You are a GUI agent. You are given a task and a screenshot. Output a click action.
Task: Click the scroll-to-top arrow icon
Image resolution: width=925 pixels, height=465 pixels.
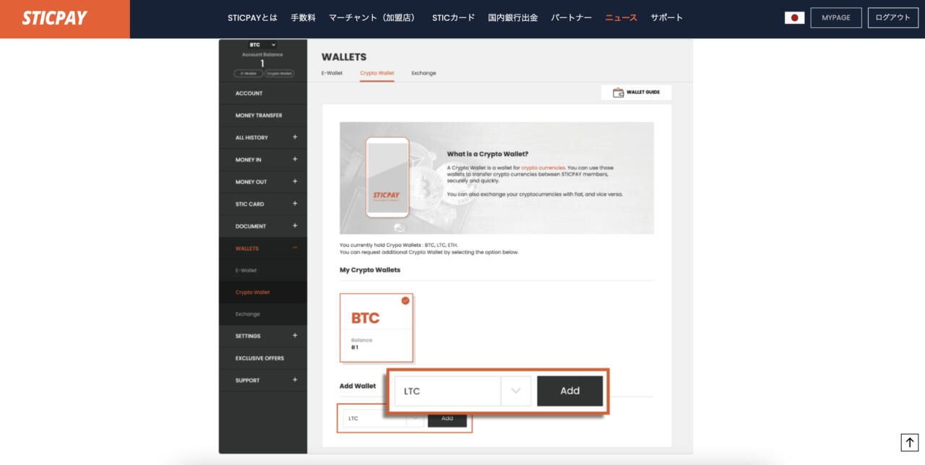(909, 443)
